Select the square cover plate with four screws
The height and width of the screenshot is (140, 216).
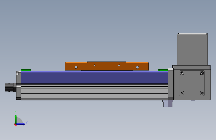click(192, 83)
